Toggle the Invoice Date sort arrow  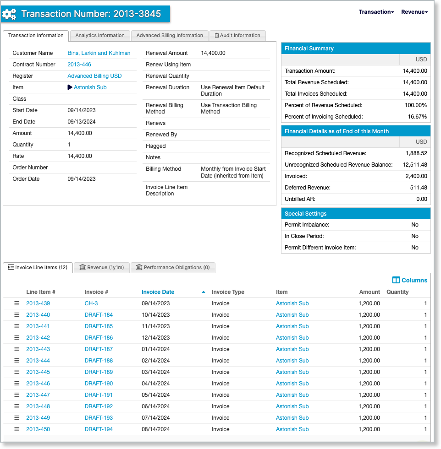pos(204,292)
